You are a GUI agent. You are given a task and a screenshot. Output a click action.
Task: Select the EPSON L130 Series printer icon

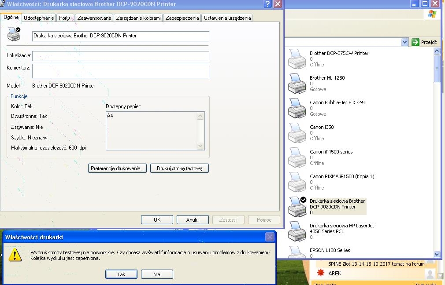[x=297, y=252]
